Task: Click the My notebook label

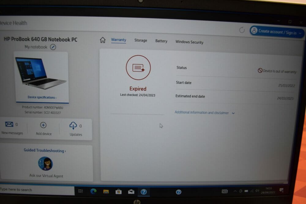Action: point(36,47)
